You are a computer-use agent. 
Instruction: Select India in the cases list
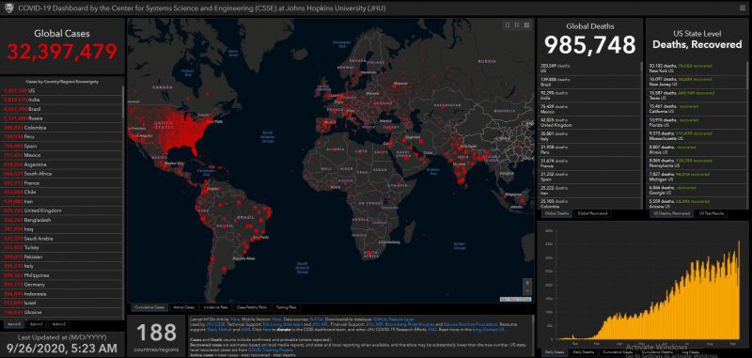62,100
